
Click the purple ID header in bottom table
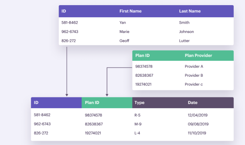(x=36, y=102)
